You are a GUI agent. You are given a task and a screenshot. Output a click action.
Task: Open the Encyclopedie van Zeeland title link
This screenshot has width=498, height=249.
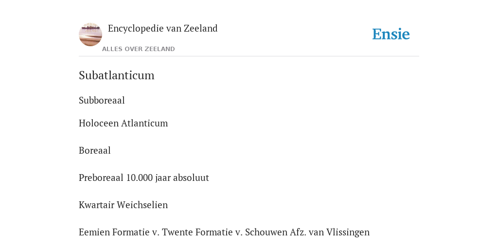coord(162,29)
